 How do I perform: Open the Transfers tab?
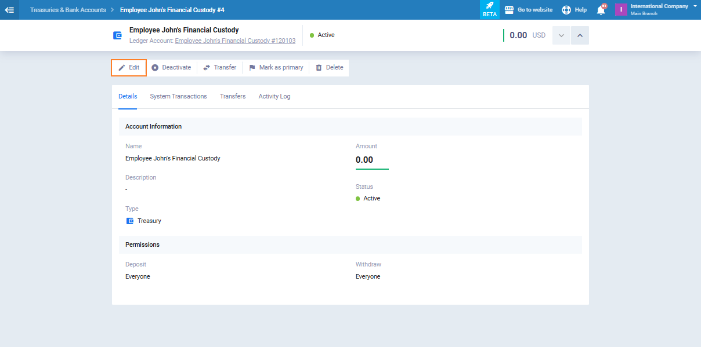pos(233,97)
